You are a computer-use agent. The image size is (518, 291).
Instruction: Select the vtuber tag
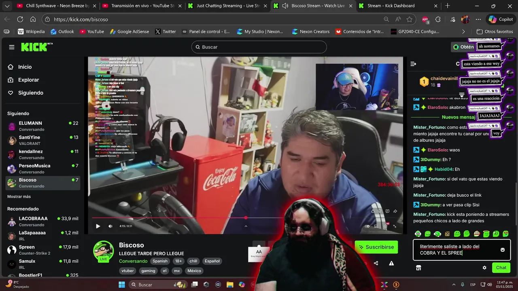127,271
